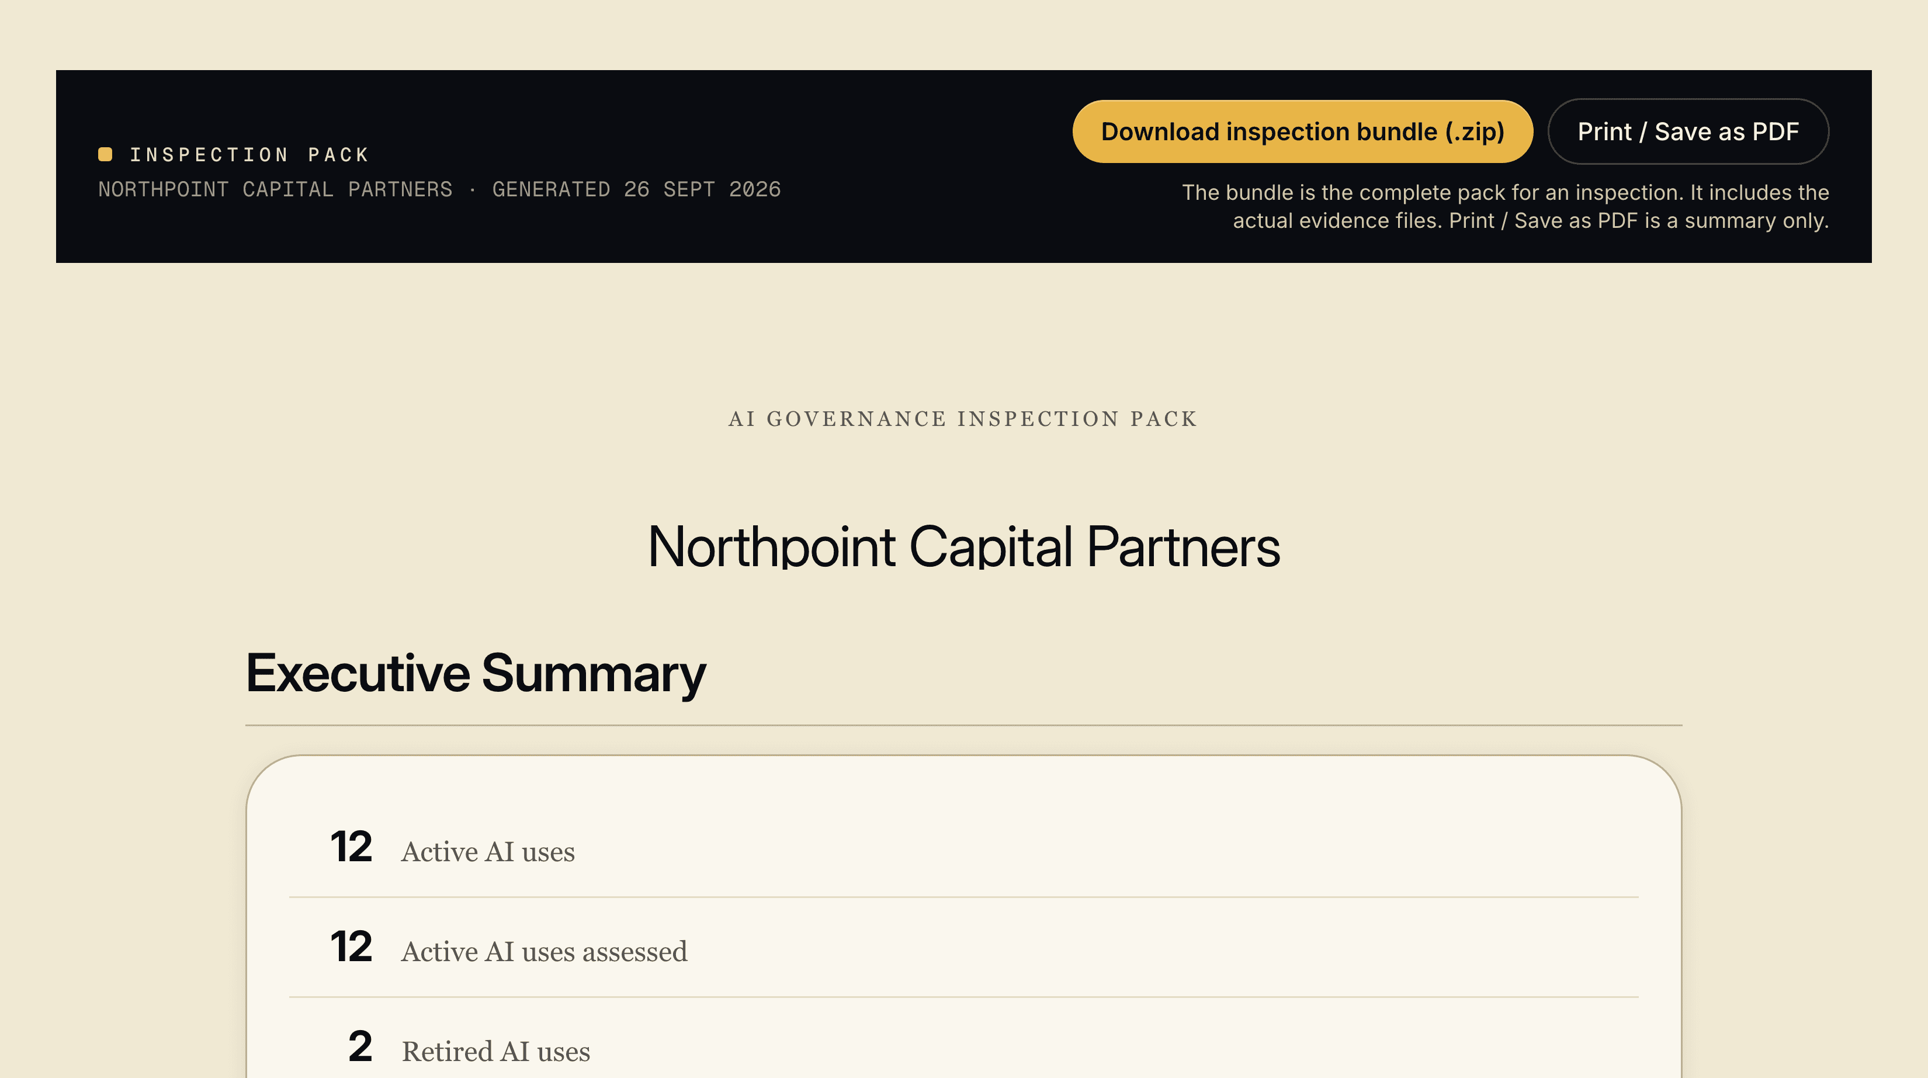Download the inspection bundle zip
1928x1078 pixels.
point(1302,131)
